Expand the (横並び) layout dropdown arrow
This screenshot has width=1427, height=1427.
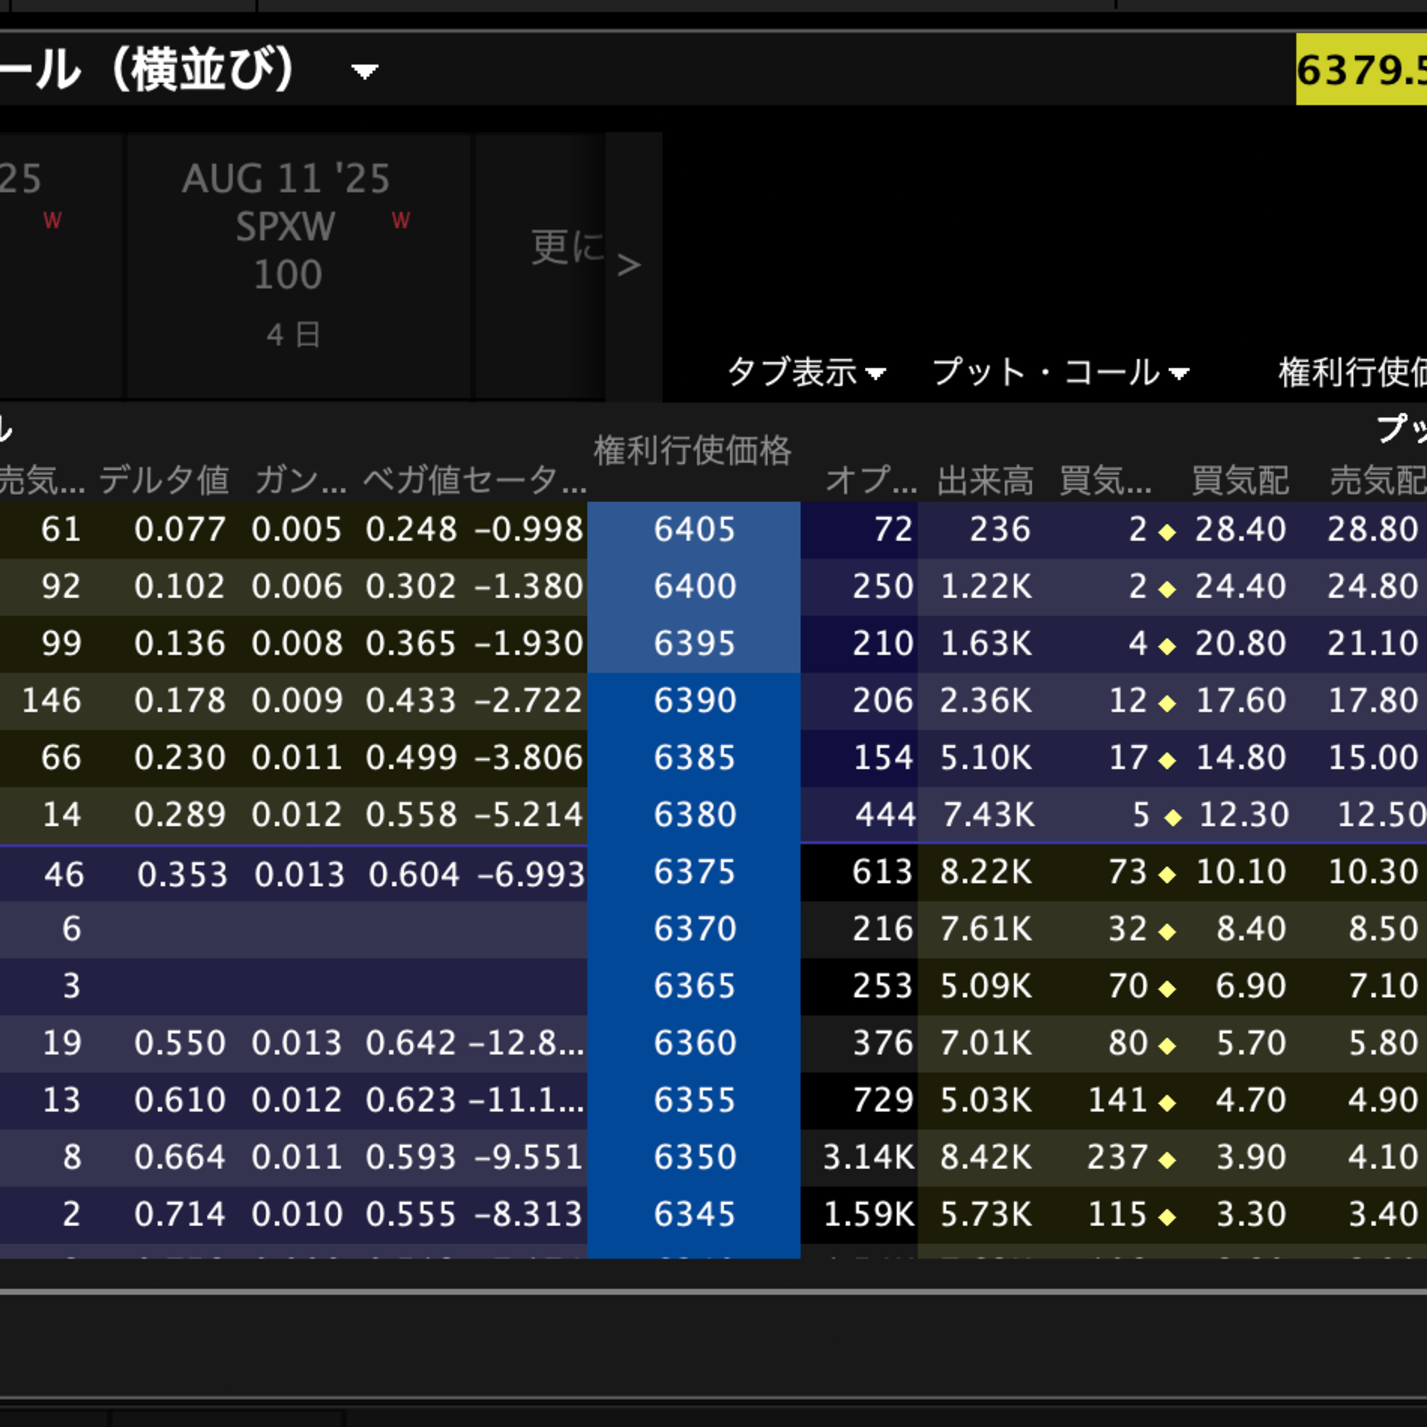tap(365, 72)
